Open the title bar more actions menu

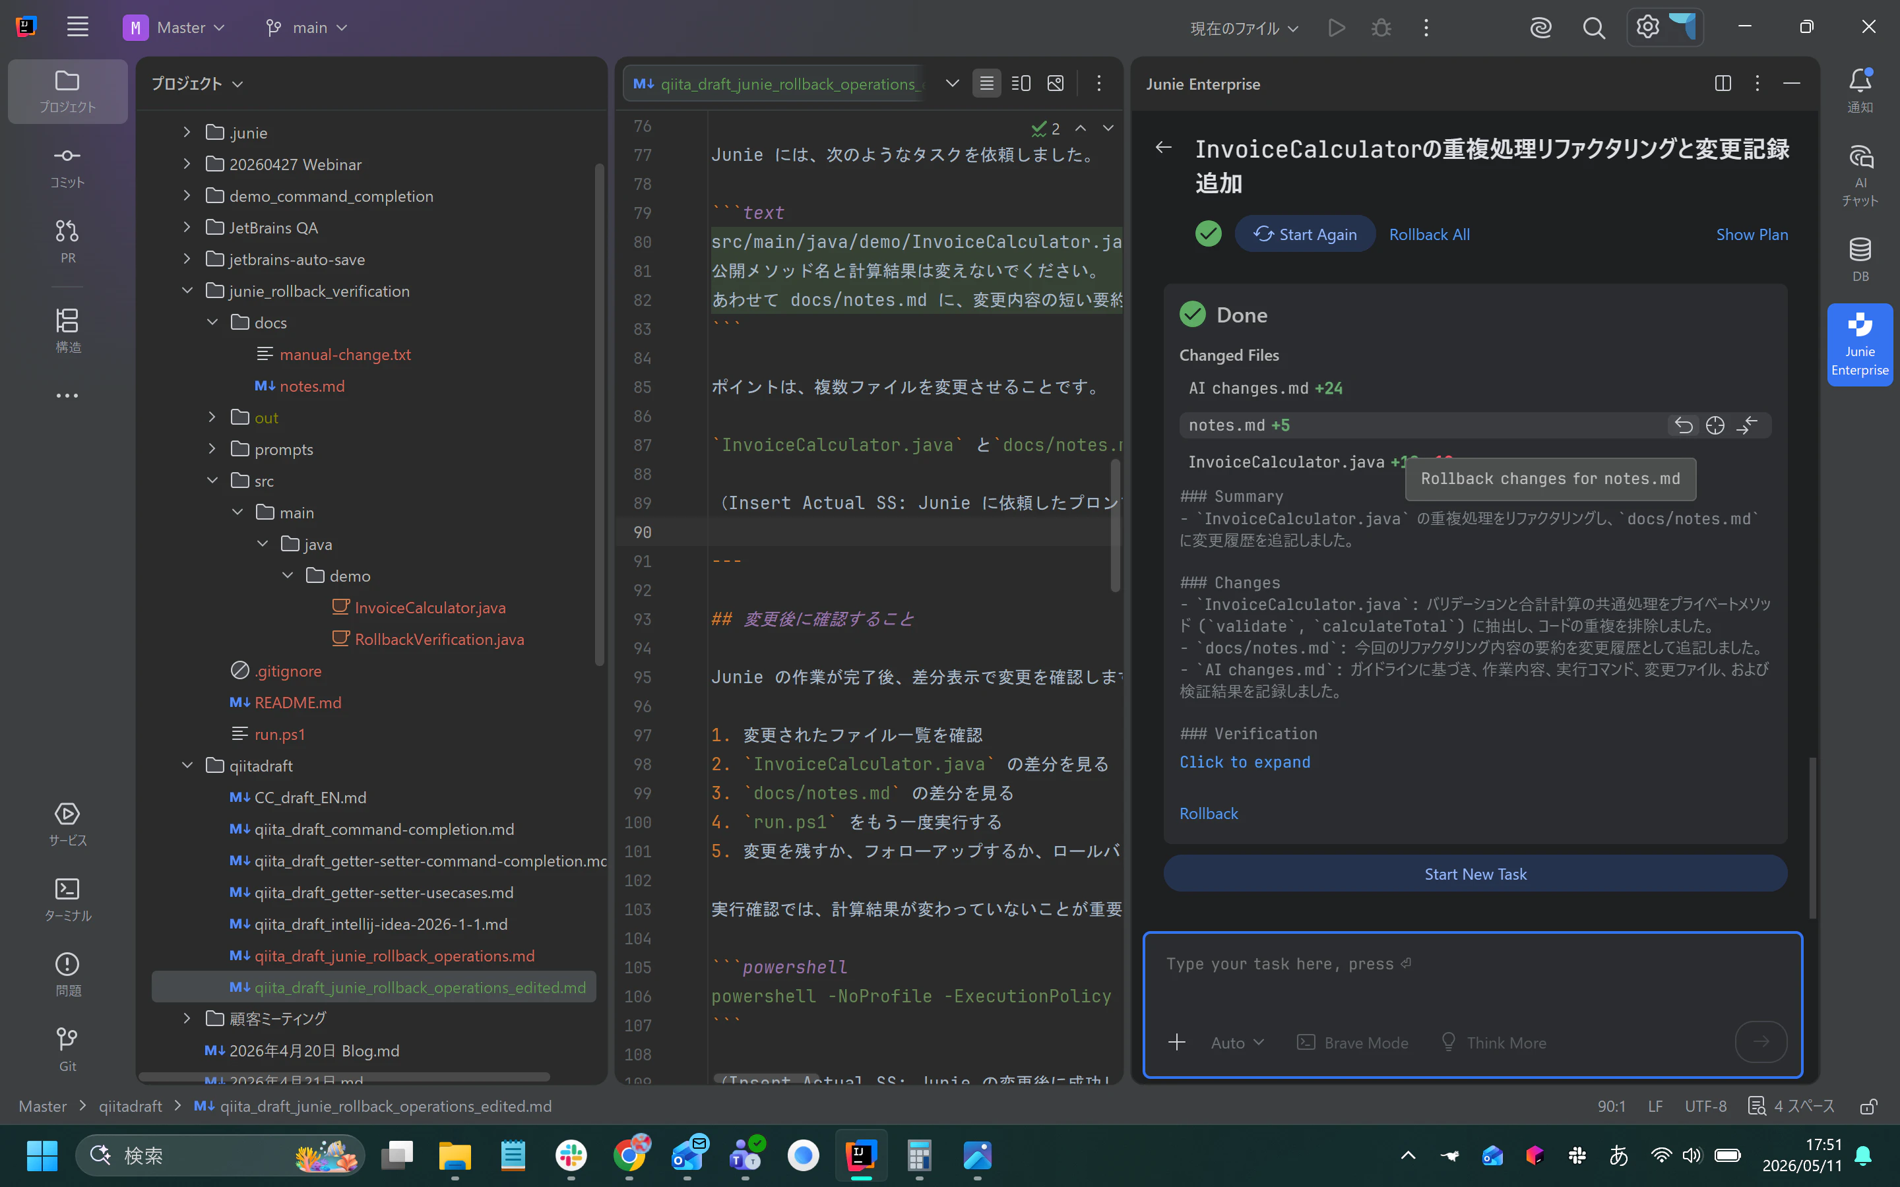coord(1426,28)
